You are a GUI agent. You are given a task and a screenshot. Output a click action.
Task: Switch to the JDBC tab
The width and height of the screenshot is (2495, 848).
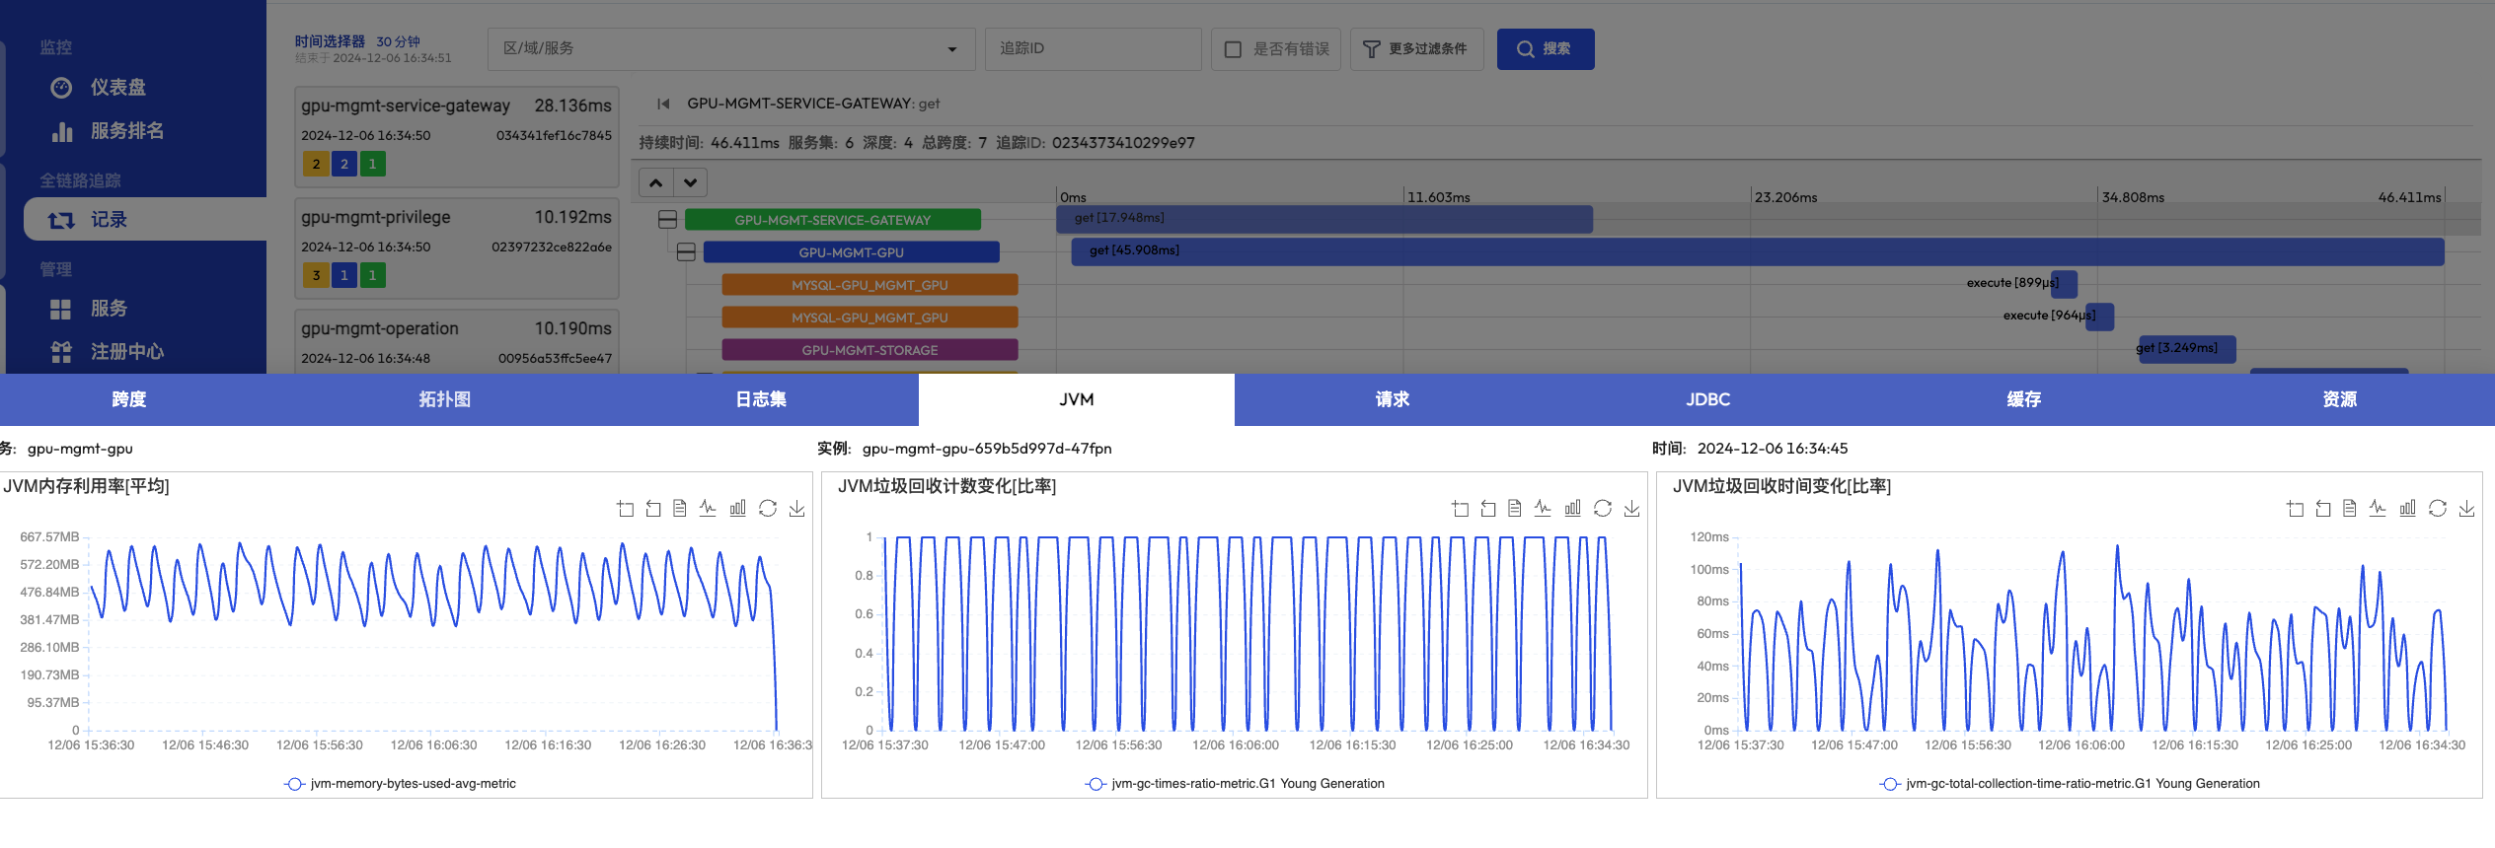(1707, 399)
